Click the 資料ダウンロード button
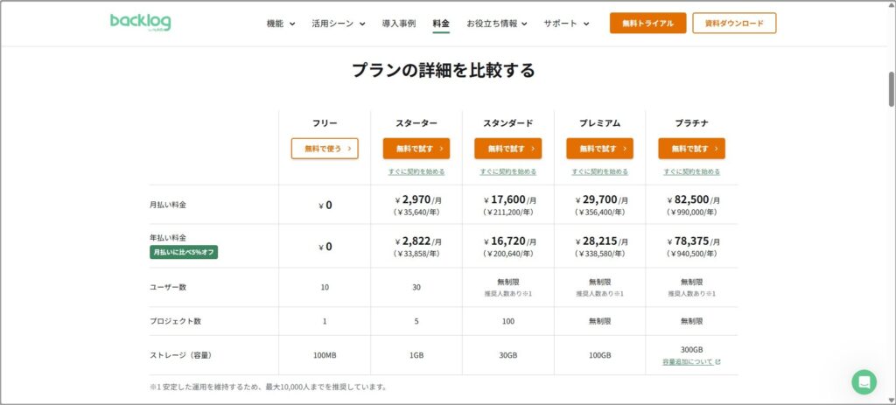The height and width of the screenshot is (405, 896). coord(733,24)
